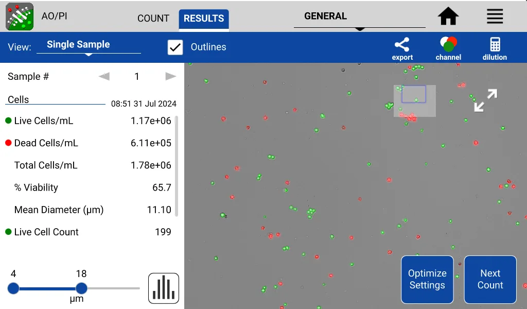Switch to the COUNT tab
This screenshot has height=309, width=527.
153,18
